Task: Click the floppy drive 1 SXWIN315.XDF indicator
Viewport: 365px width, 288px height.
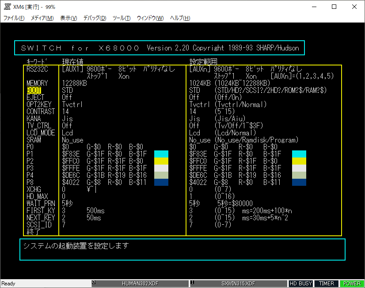Action: click(x=238, y=284)
